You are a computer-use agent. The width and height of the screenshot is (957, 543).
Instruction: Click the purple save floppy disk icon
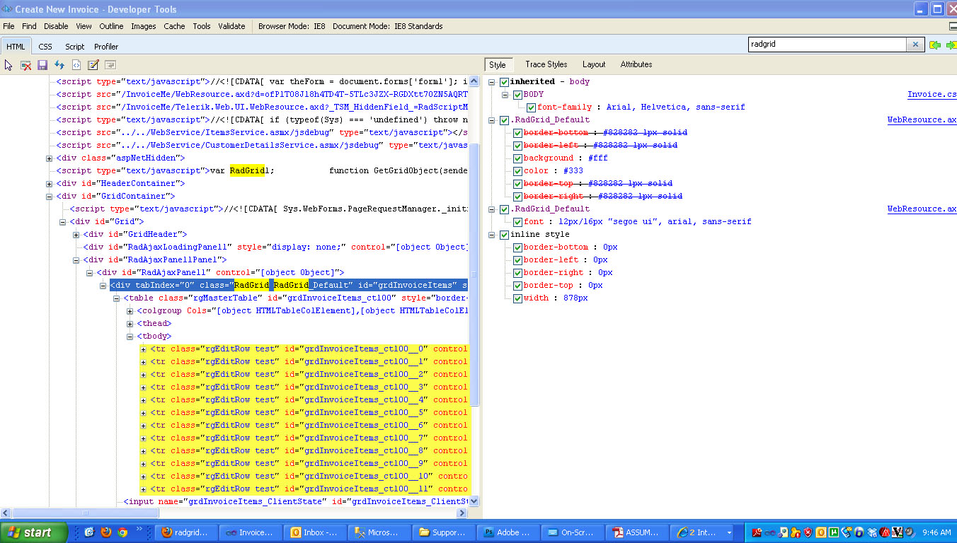(x=42, y=65)
